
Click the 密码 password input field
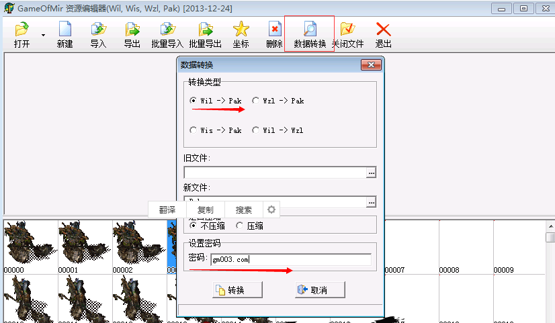pyautogui.click(x=290, y=259)
